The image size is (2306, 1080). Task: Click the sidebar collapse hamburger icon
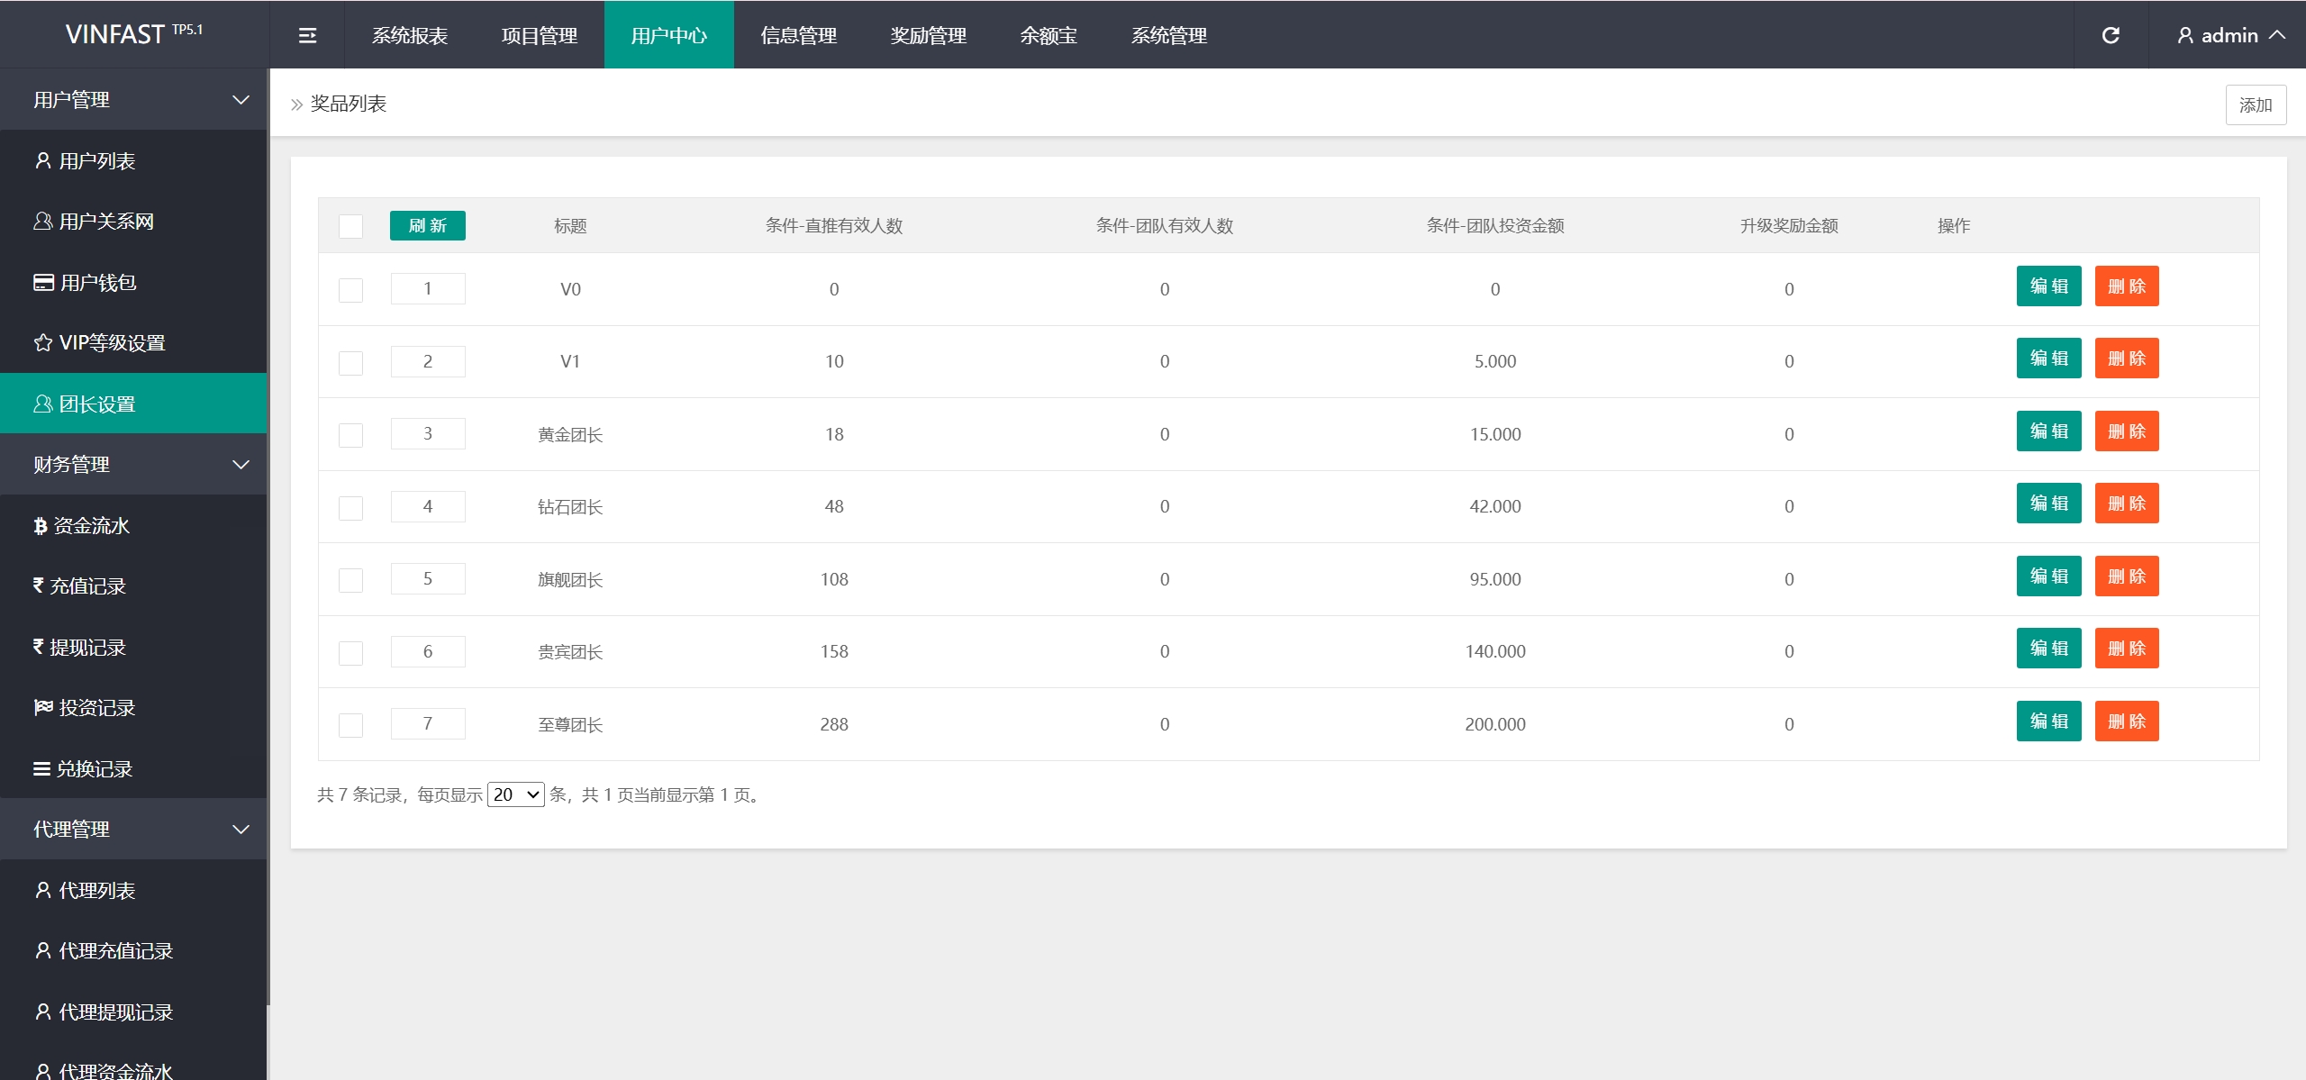tap(307, 35)
